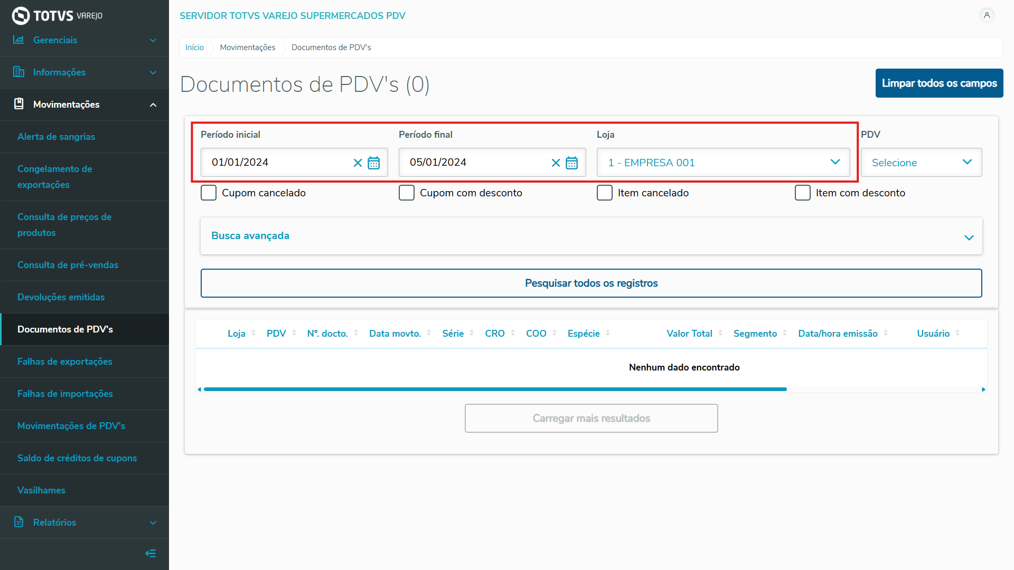
Task: Click Limpar todos os campos button
Action: [x=939, y=83]
